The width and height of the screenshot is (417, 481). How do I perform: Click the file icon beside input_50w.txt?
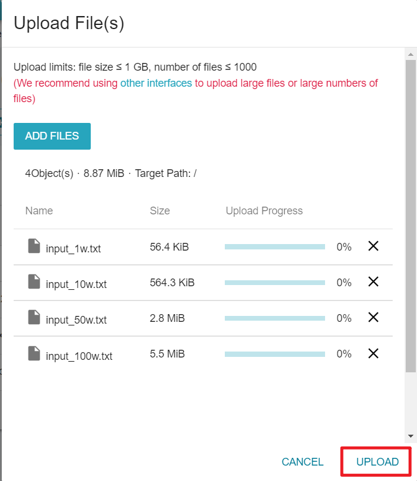click(34, 317)
